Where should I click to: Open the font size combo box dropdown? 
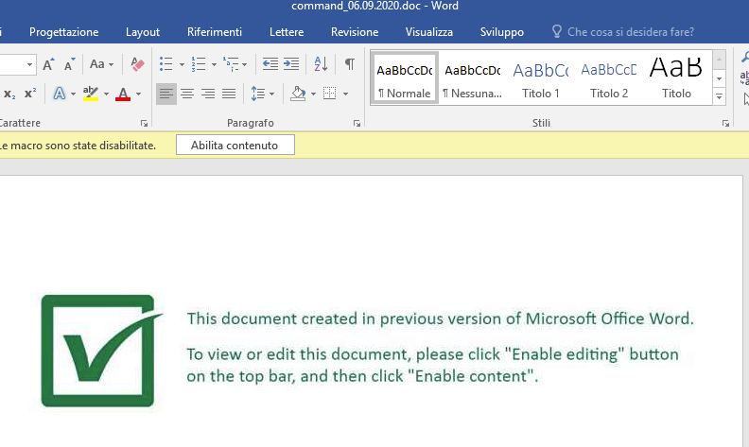(x=29, y=64)
